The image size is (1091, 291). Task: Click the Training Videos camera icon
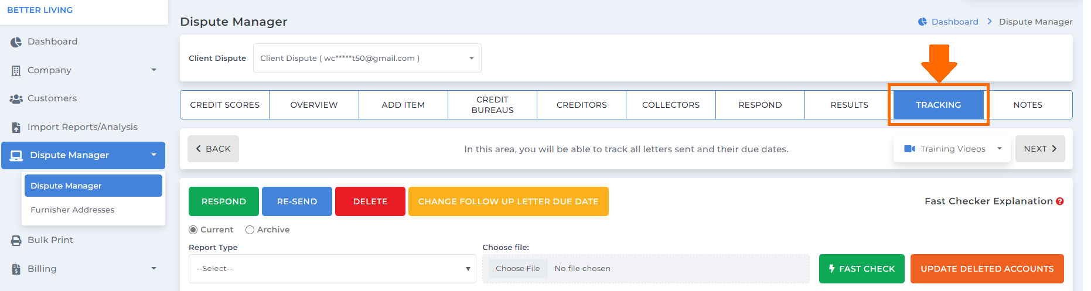coord(909,149)
